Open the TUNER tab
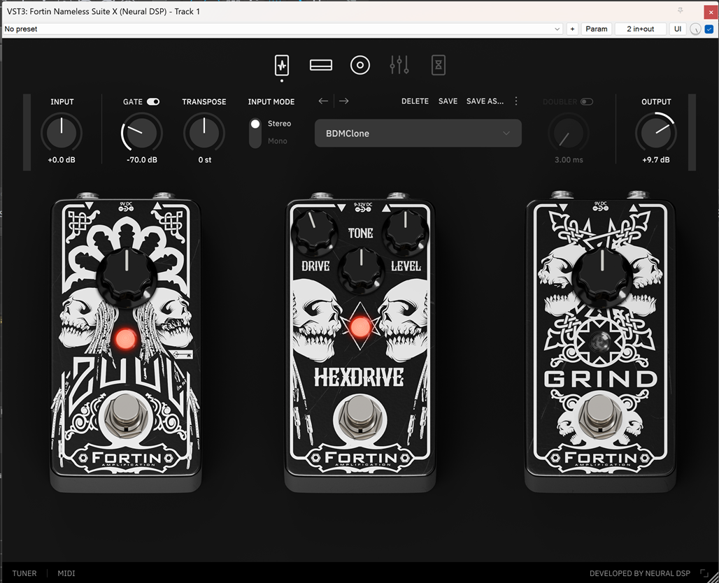The height and width of the screenshot is (583, 719). tap(24, 573)
